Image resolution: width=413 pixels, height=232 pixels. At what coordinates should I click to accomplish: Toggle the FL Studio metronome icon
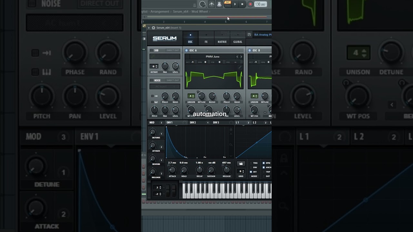tap(211, 4)
